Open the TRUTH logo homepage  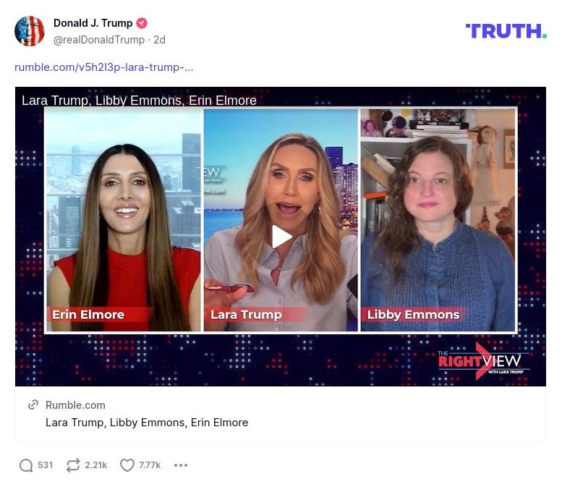coord(506,31)
